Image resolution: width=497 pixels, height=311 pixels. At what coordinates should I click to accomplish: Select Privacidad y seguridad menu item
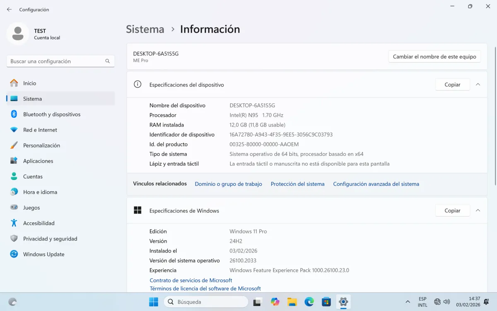(50, 239)
